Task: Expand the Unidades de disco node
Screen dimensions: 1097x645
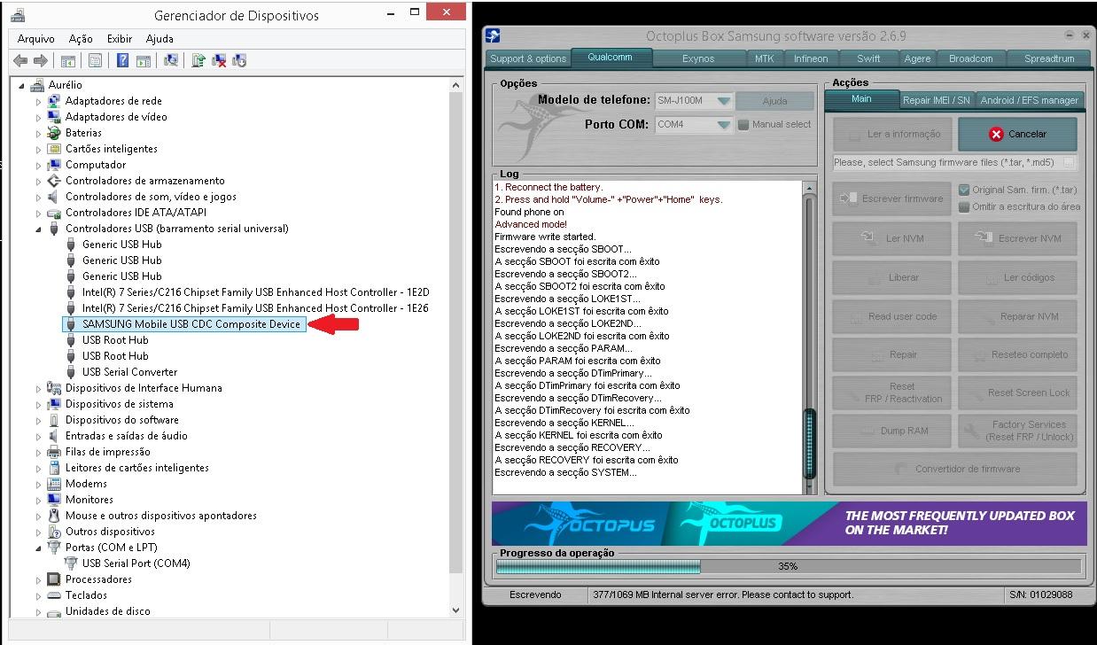Action: coord(39,611)
